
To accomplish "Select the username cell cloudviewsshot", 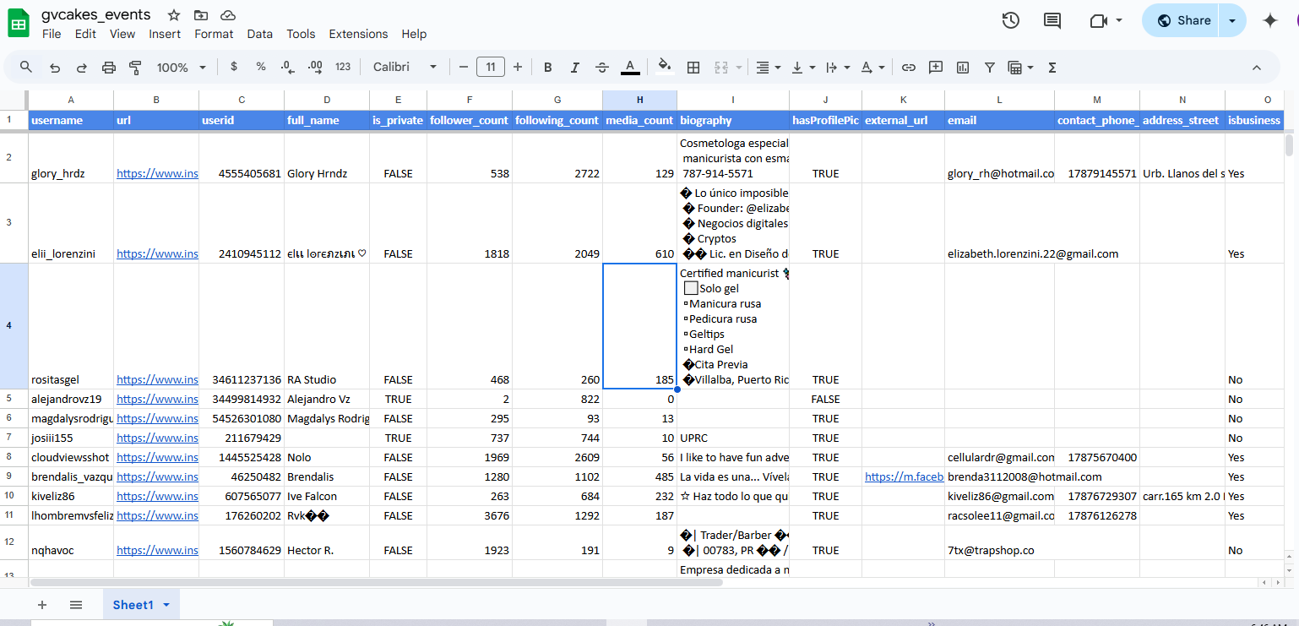I will coord(71,457).
